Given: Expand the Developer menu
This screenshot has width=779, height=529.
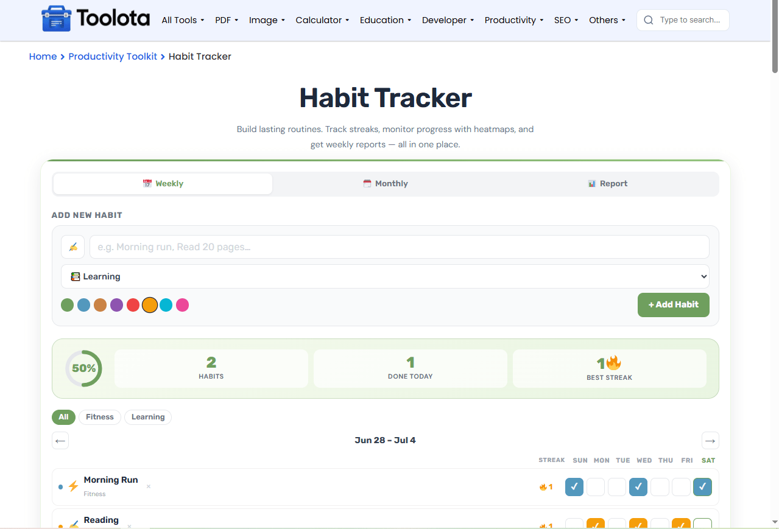Looking at the screenshot, I should click(x=448, y=20).
